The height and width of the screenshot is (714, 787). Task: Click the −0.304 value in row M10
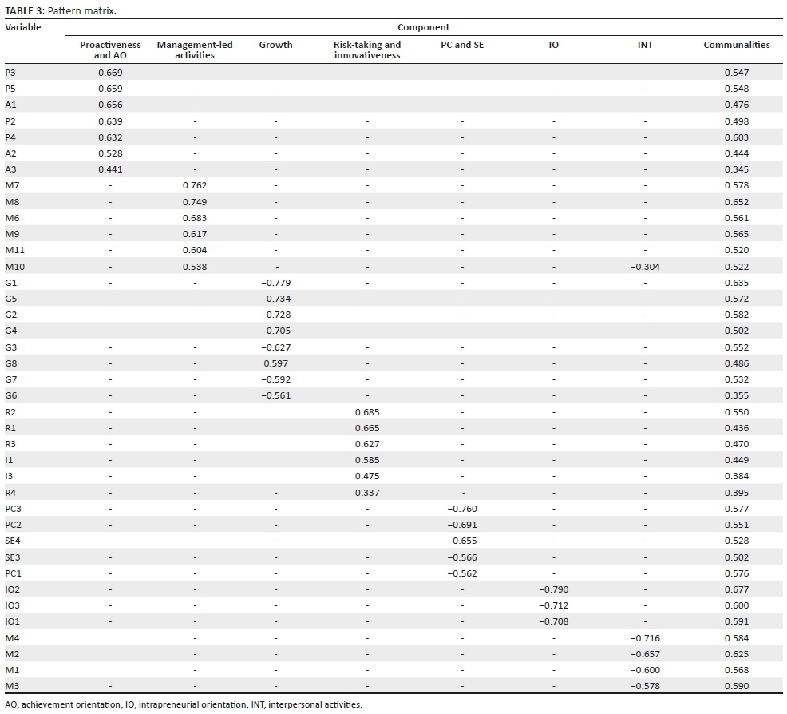tap(645, 267)
